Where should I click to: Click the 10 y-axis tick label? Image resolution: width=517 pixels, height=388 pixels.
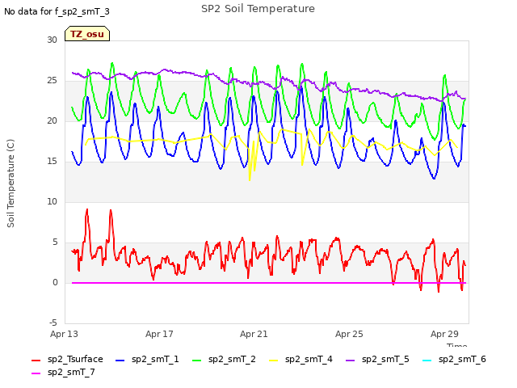pos(52,201)
